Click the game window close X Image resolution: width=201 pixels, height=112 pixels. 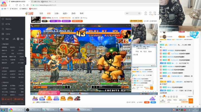coord(129,26)
